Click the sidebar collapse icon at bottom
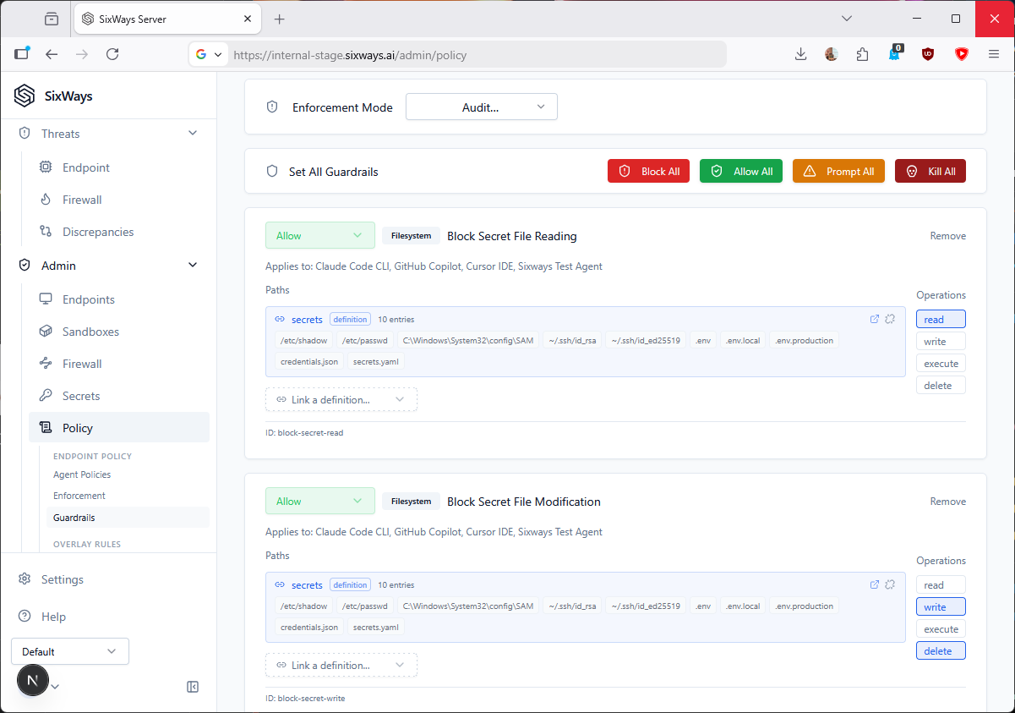The height and width of the screenshot is (713, 1015). [x=193, y=687]
